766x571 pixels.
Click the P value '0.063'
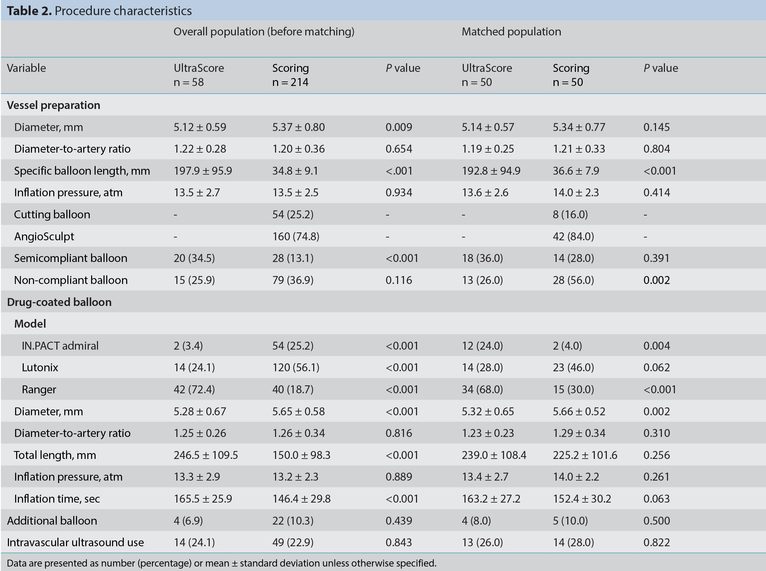click(x=656, y=499)
